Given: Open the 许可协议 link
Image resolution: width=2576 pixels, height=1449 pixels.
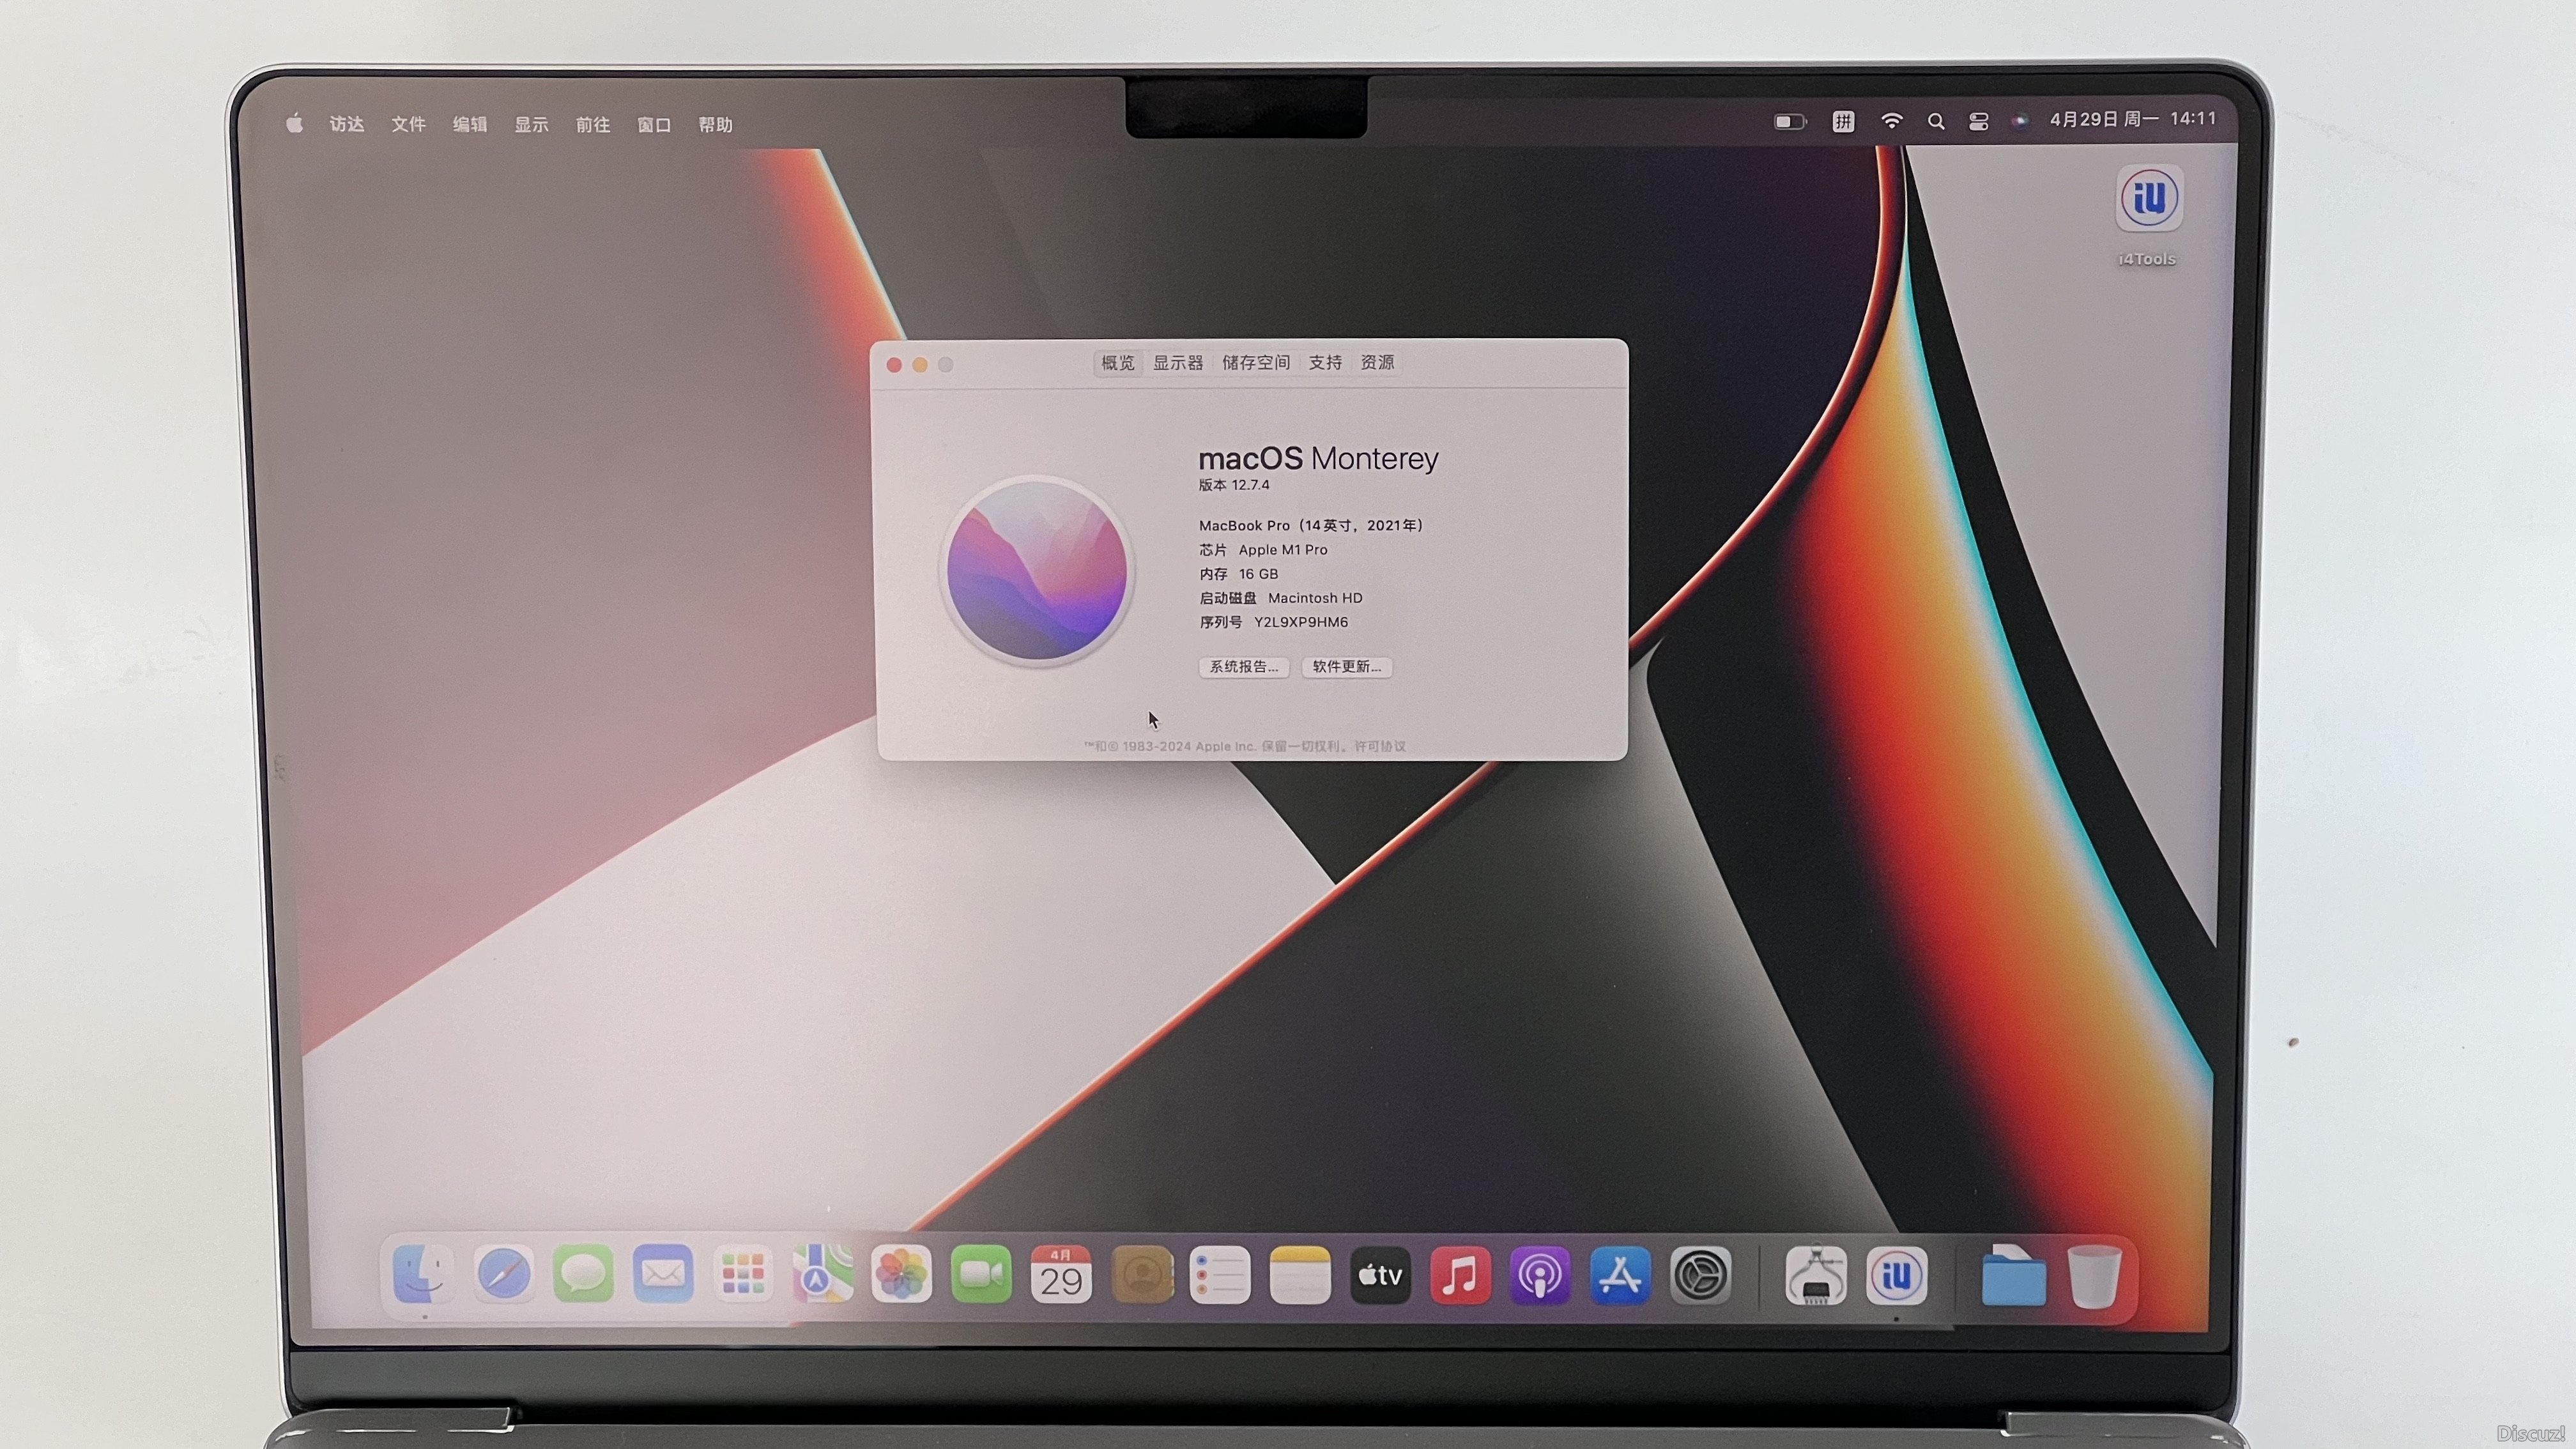Looking at the screenshot, I should 1380,746.
